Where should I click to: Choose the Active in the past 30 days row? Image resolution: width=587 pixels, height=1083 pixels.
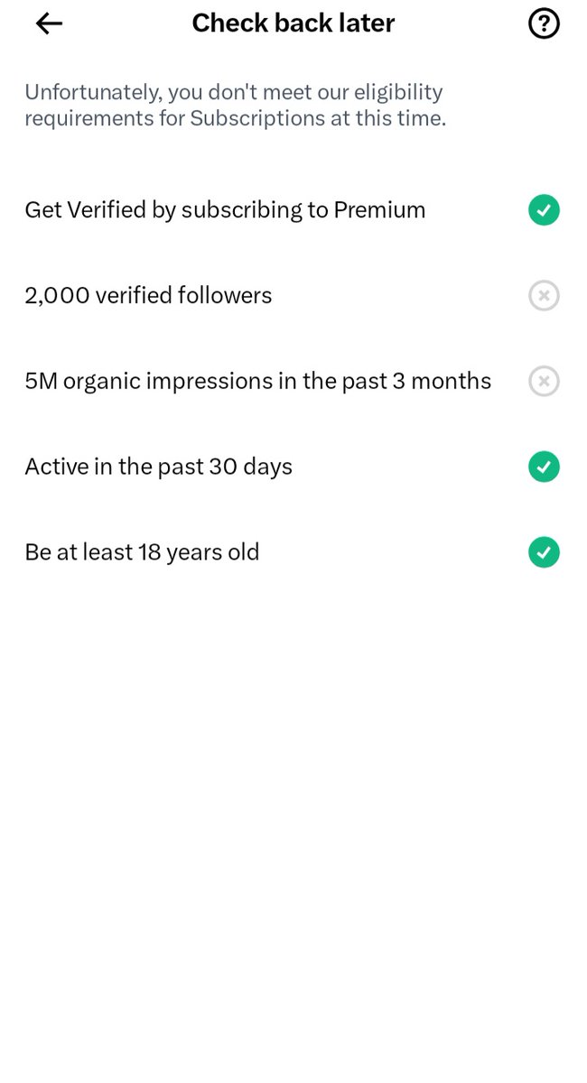293,467
